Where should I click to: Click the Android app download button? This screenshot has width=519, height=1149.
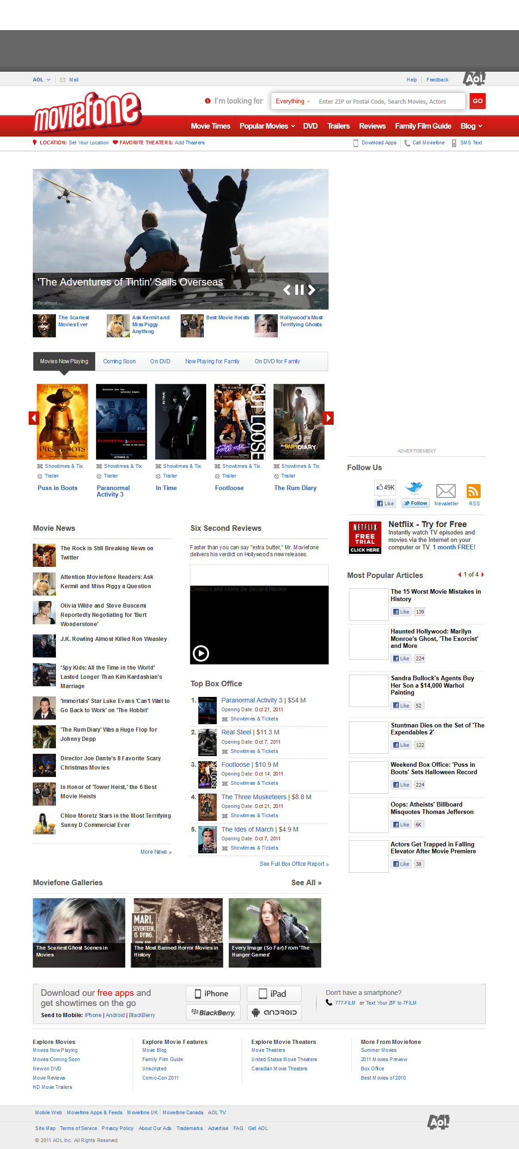274,1012
